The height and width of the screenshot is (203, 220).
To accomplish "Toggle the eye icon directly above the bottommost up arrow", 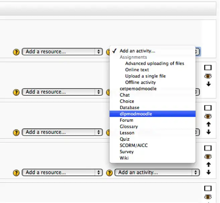I will pos(208,156).
